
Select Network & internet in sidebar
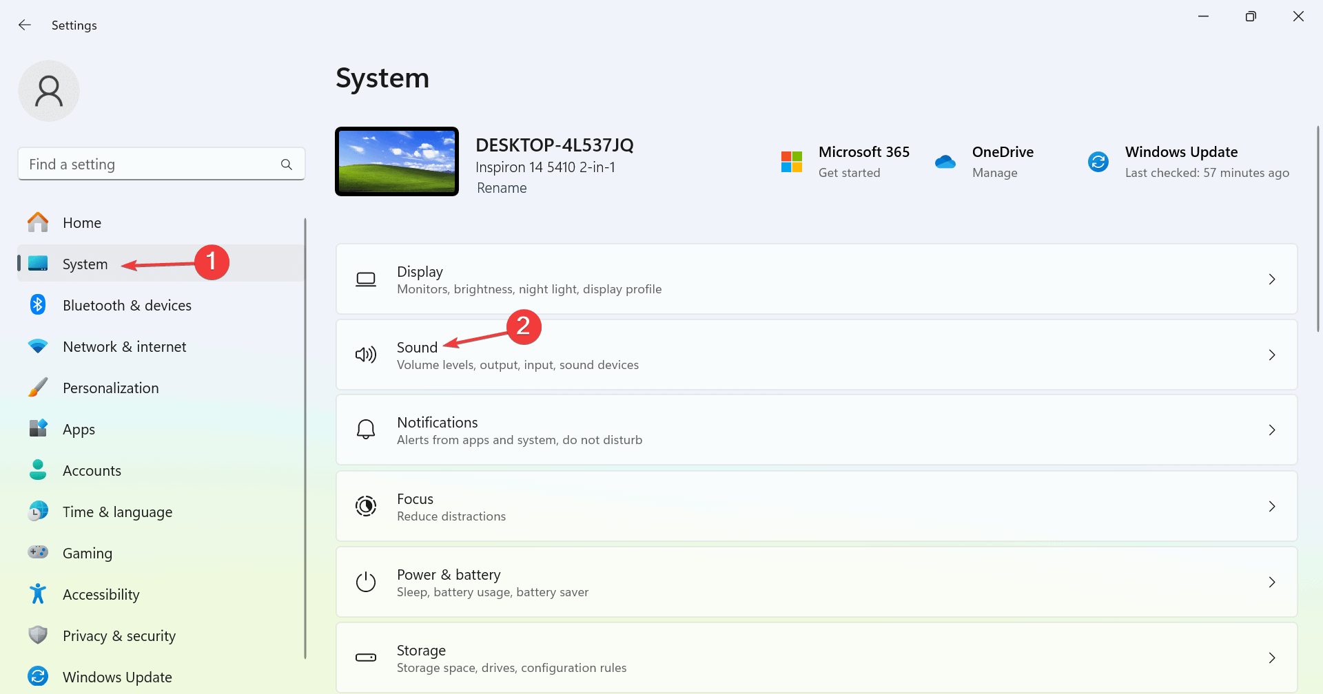point(124,346)
